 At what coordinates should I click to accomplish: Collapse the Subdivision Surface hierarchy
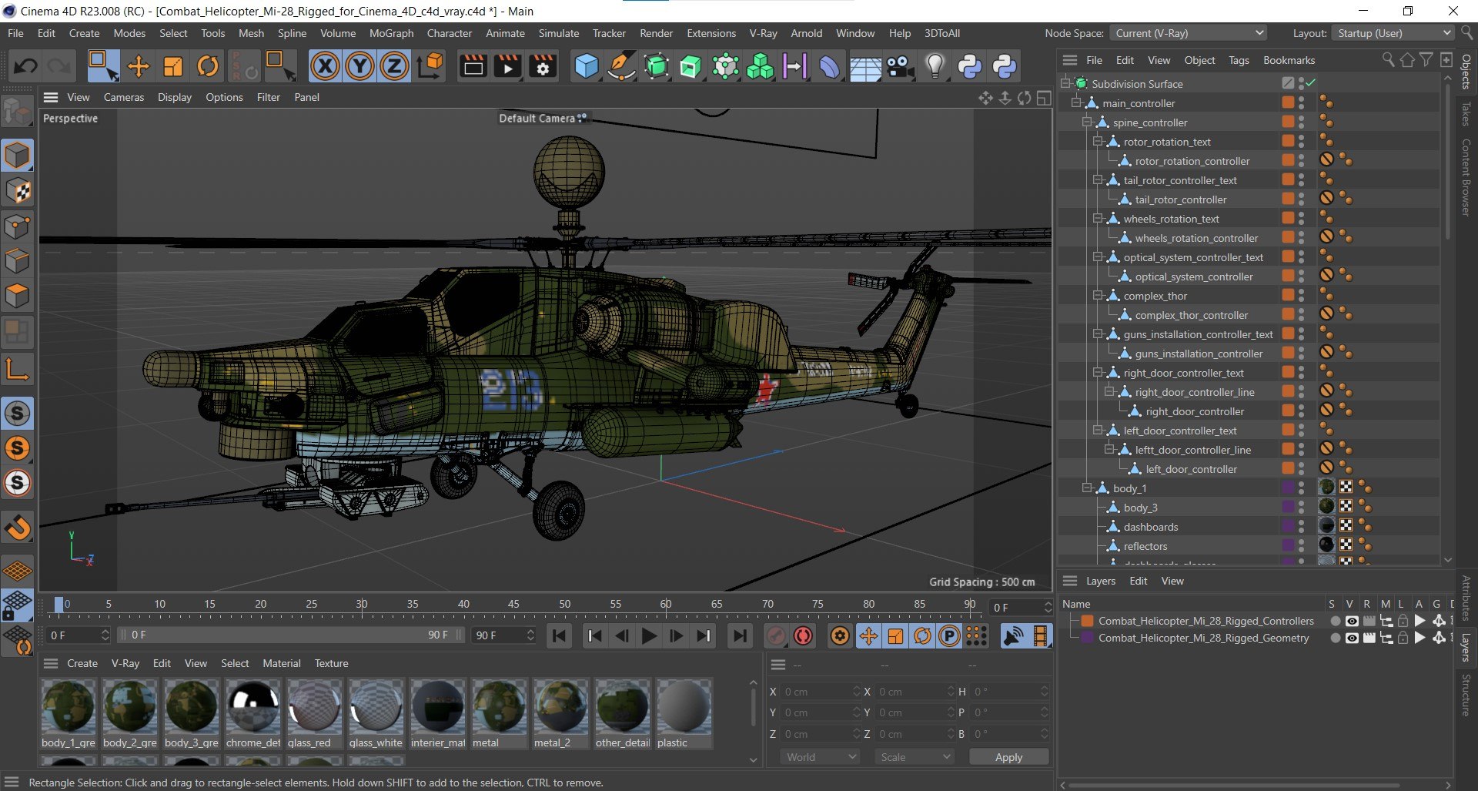(x=1066, y=83)
